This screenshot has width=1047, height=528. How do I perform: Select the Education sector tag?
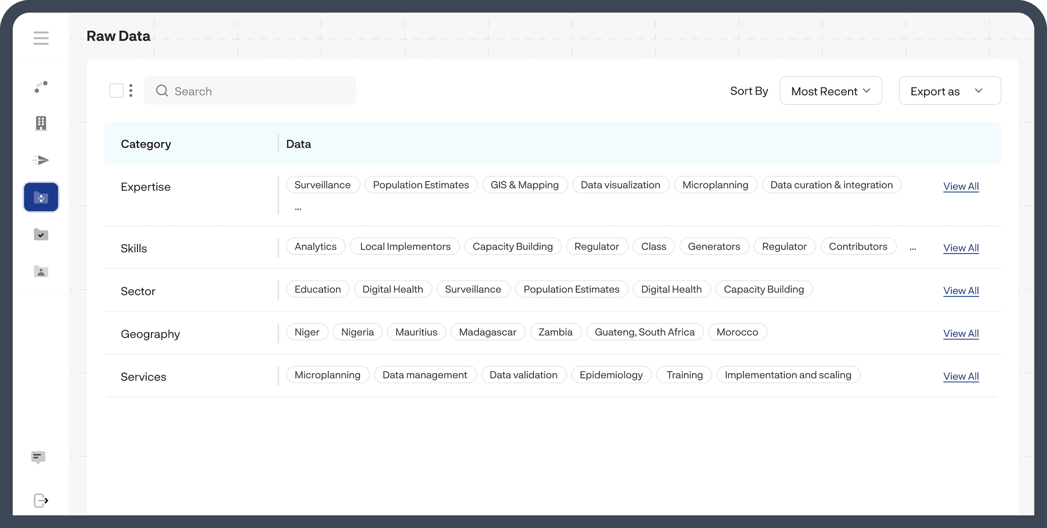click(x=317, y=289)
